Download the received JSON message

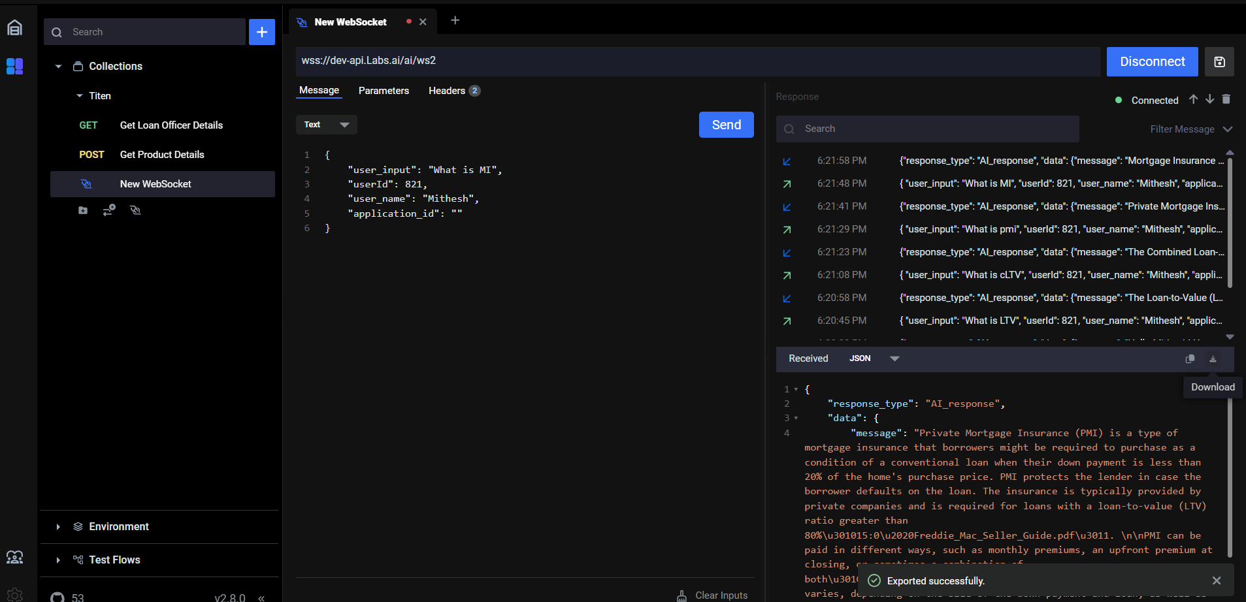pos(1213,359)
